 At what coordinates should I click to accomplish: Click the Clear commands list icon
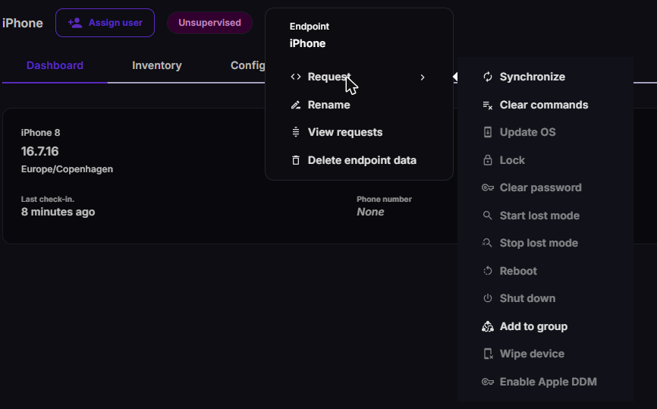pyautogui.click(x=487, y=105)
